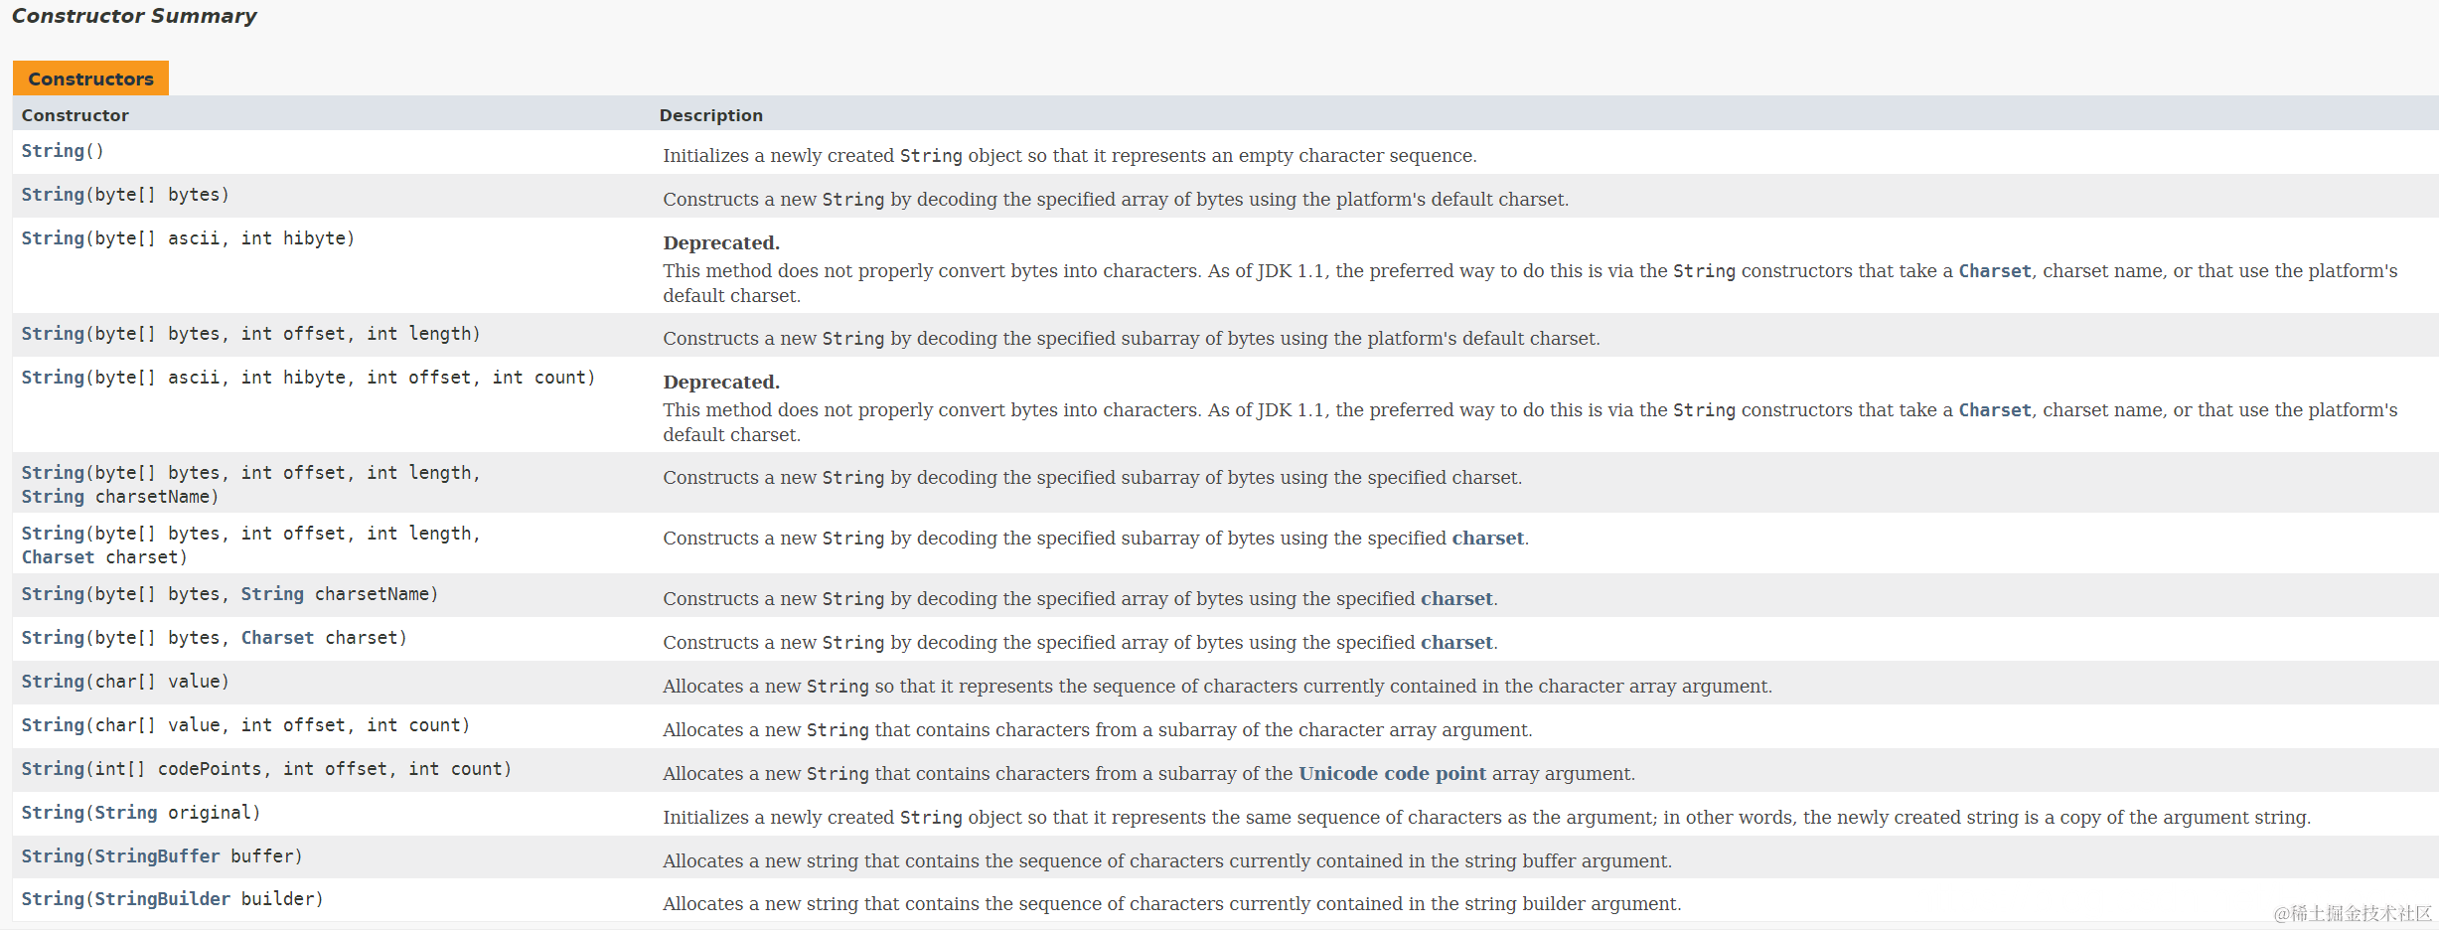Click first 'Deprecated.' label for hibyte constructor
Screen dimensions: 2439x930
[x=721, y=242]
